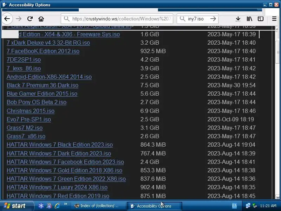
Task: Open HATTAR Windows 7 Dark Edition 2023.iso
Action: [x=59, y=153]
